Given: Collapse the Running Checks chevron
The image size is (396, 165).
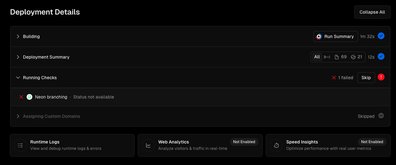Looking at the screenshot, I should coord(18,78).
